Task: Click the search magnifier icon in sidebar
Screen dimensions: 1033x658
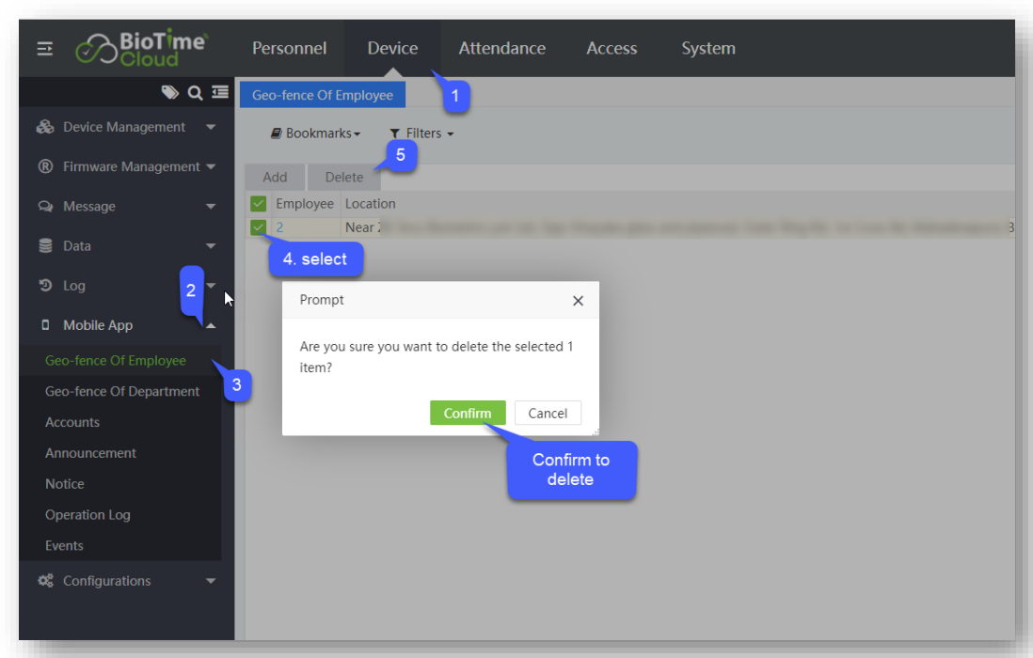Action: coord(195,92)
